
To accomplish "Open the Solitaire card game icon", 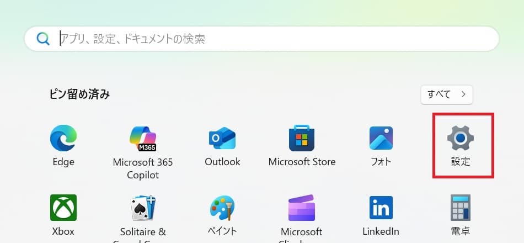I will 143,208.
